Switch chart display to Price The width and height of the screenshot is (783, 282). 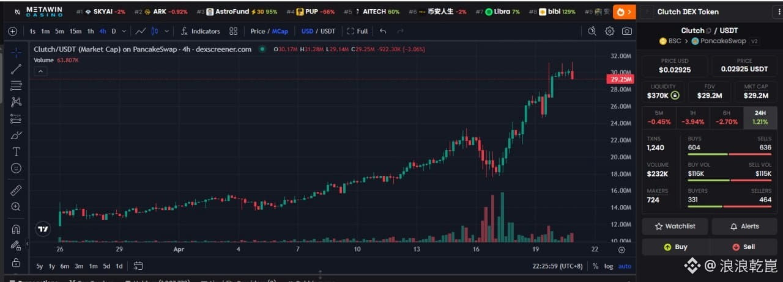click(x=258, y=31)
